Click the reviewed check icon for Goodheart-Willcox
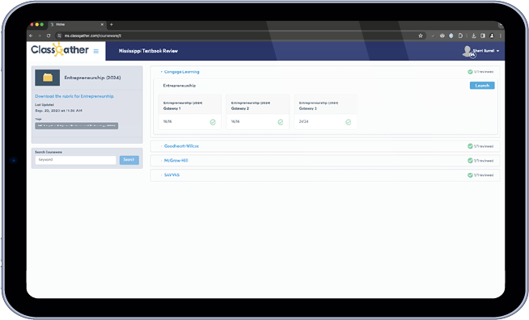The height and width of the screenshot is (320, 529). 470,146
